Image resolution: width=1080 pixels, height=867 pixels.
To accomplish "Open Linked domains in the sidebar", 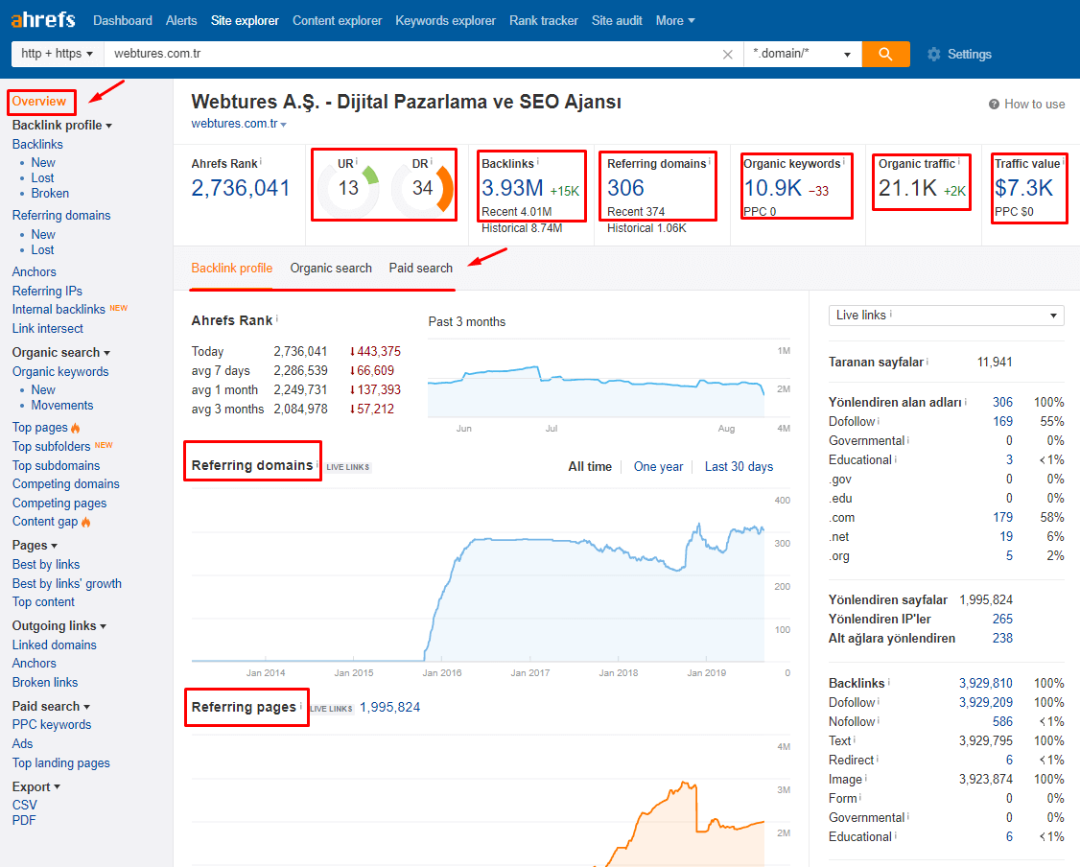I will pyautogui.click(x=54, y=645).
